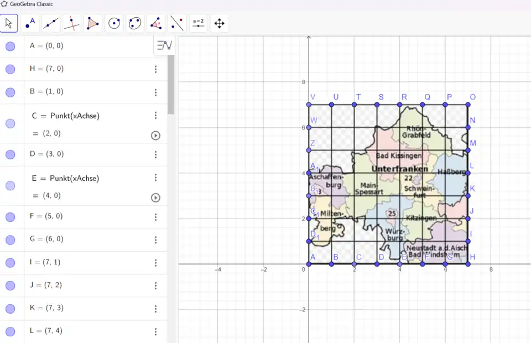Viewport: 531px width, 343px height.
Task: Select the Point tool
Action: [x=30, y=23]
